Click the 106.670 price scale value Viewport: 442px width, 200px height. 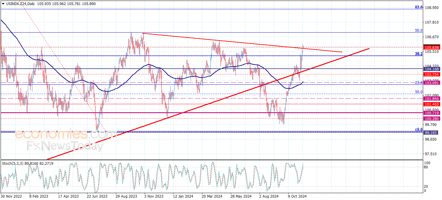432,37
